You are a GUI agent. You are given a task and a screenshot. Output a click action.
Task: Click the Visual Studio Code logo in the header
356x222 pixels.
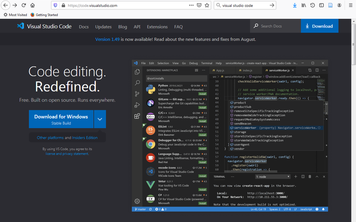click(44, 26)
